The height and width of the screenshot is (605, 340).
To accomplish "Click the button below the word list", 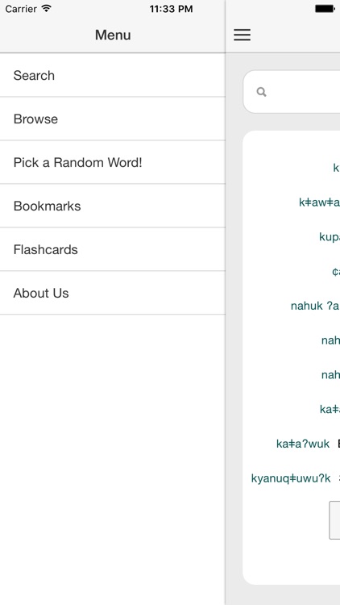I will point(334,520).
